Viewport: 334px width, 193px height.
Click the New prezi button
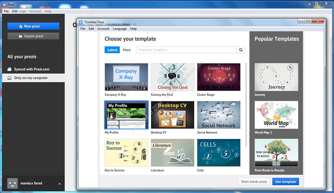point(33,26)
